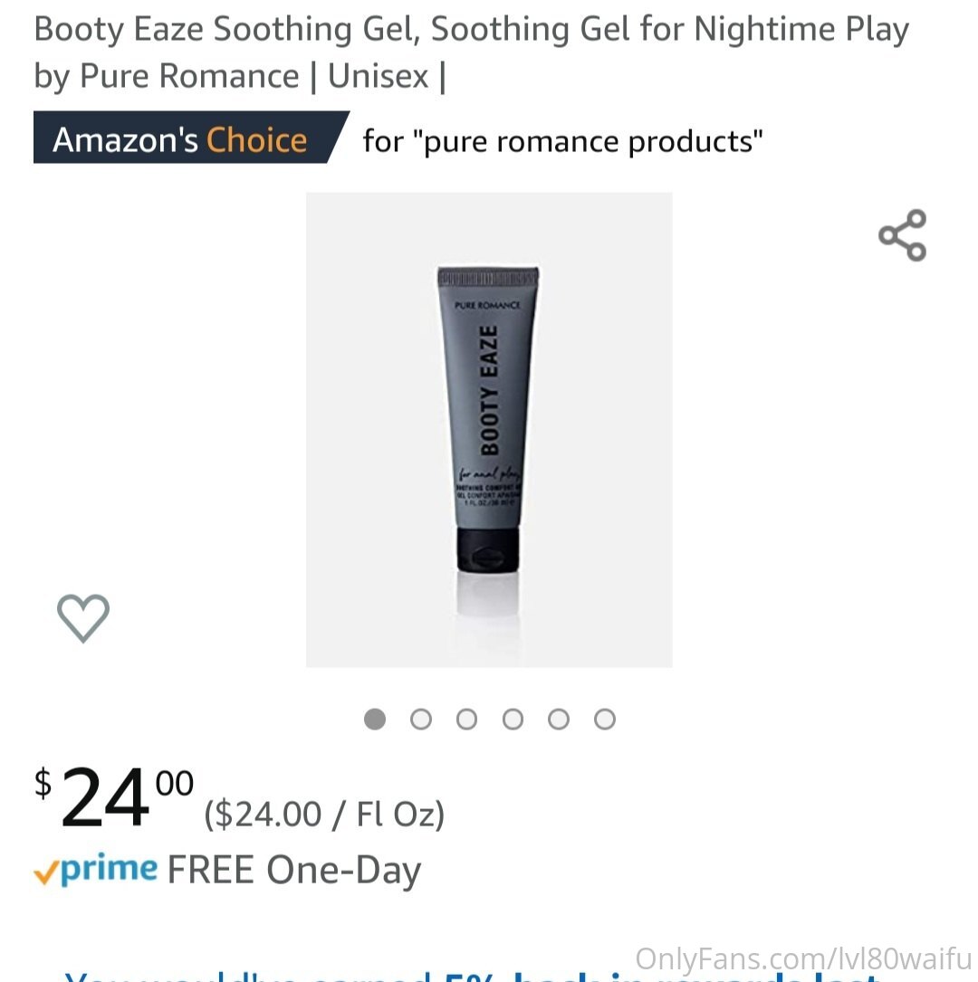
Task: Jump to the fourth image carousel dot
Action: [513, 719]
